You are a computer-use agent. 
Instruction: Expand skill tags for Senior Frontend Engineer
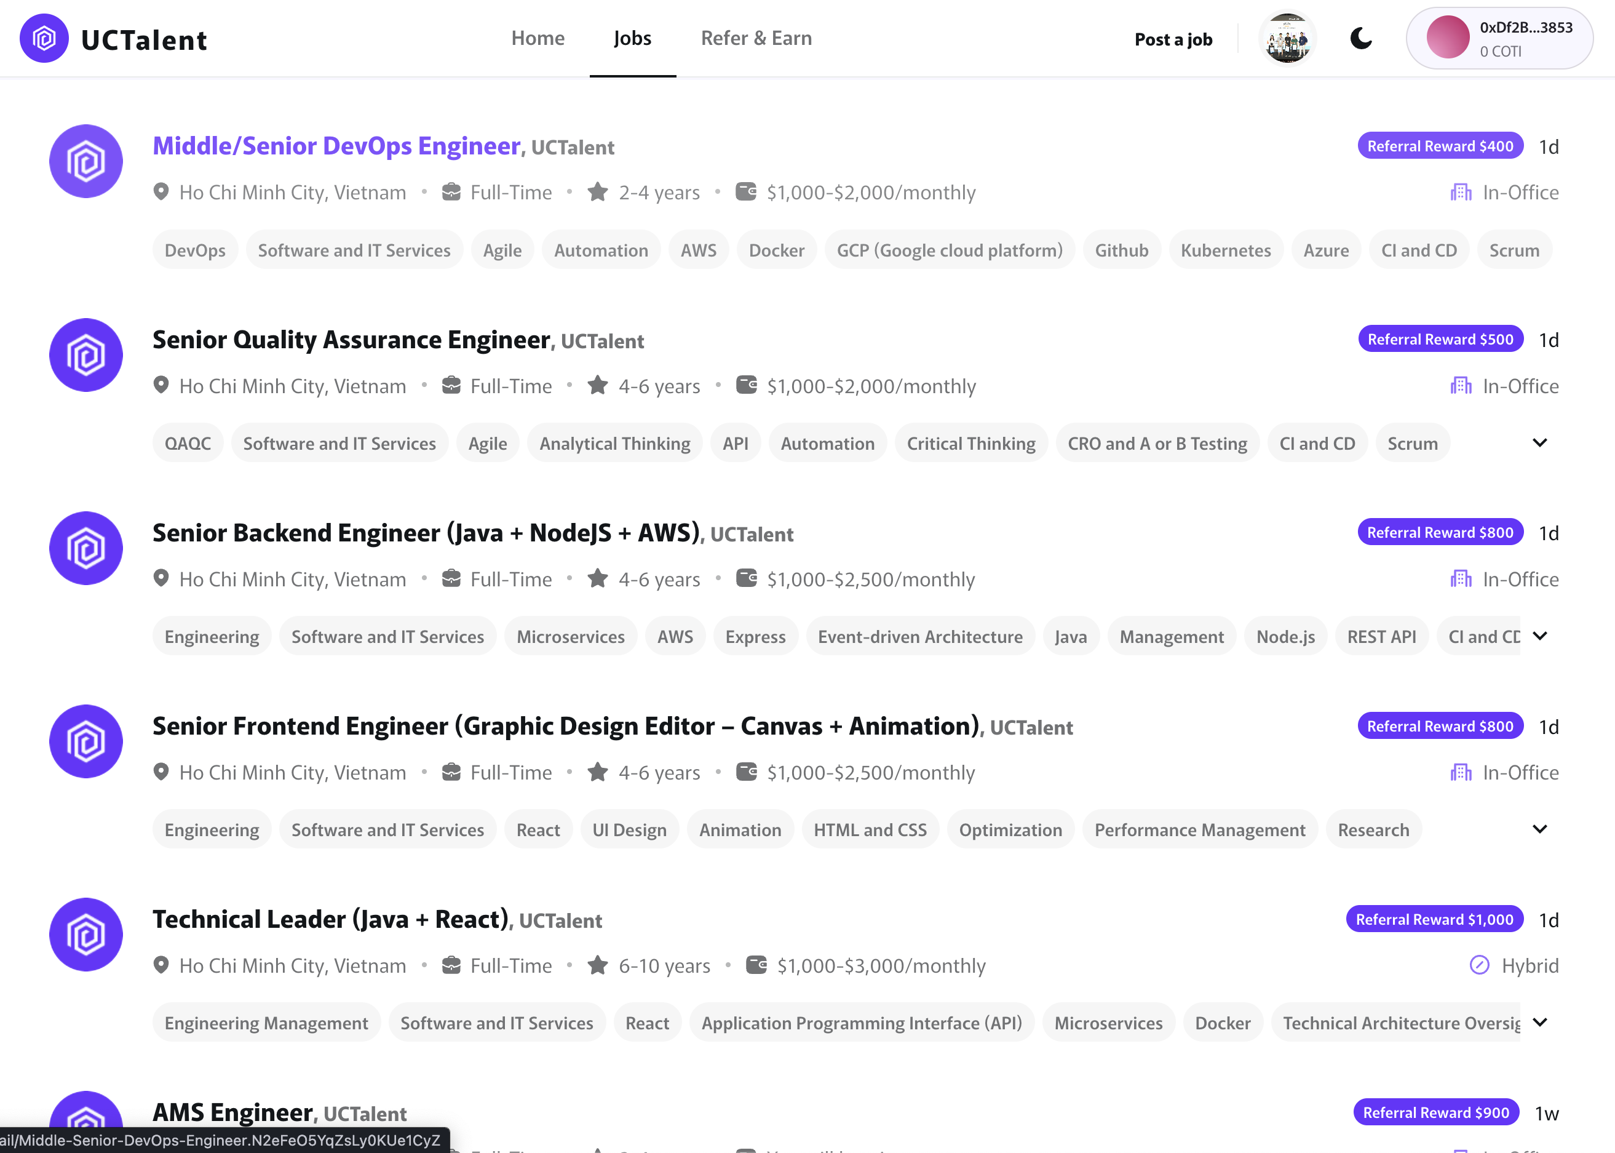point(1539,829)
